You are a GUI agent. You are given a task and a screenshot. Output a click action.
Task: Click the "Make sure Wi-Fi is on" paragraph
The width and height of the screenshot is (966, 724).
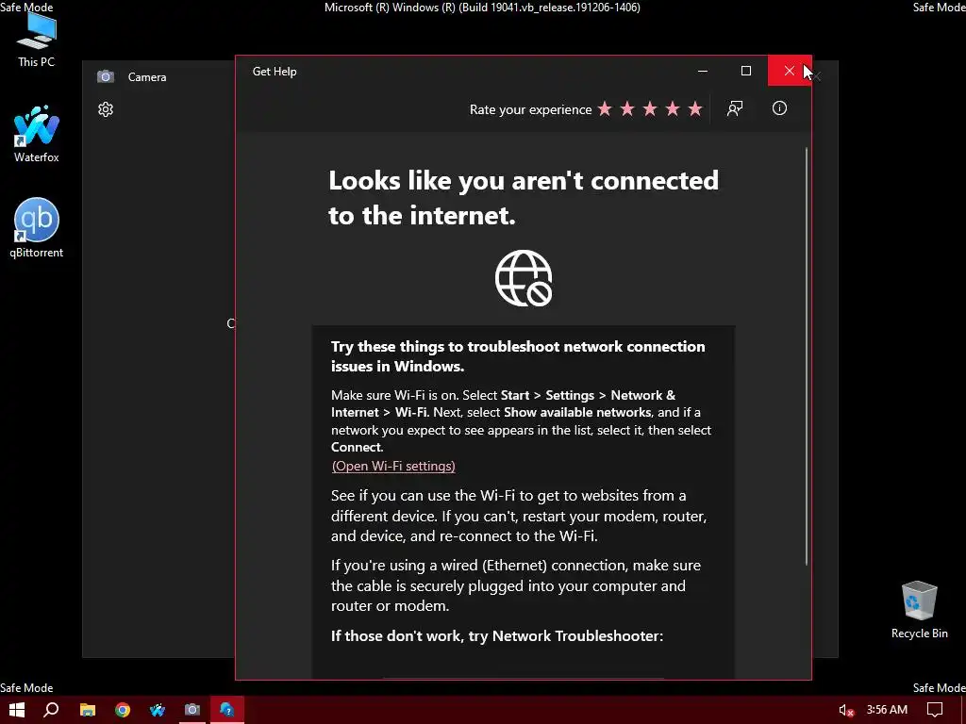(521, 421)
